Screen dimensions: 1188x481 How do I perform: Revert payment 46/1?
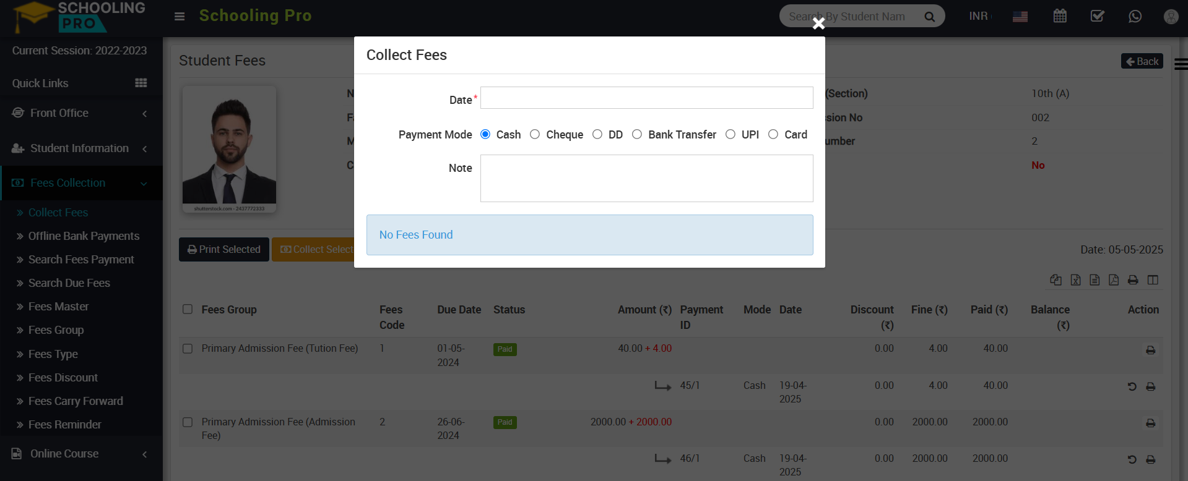coord(1132,459)
